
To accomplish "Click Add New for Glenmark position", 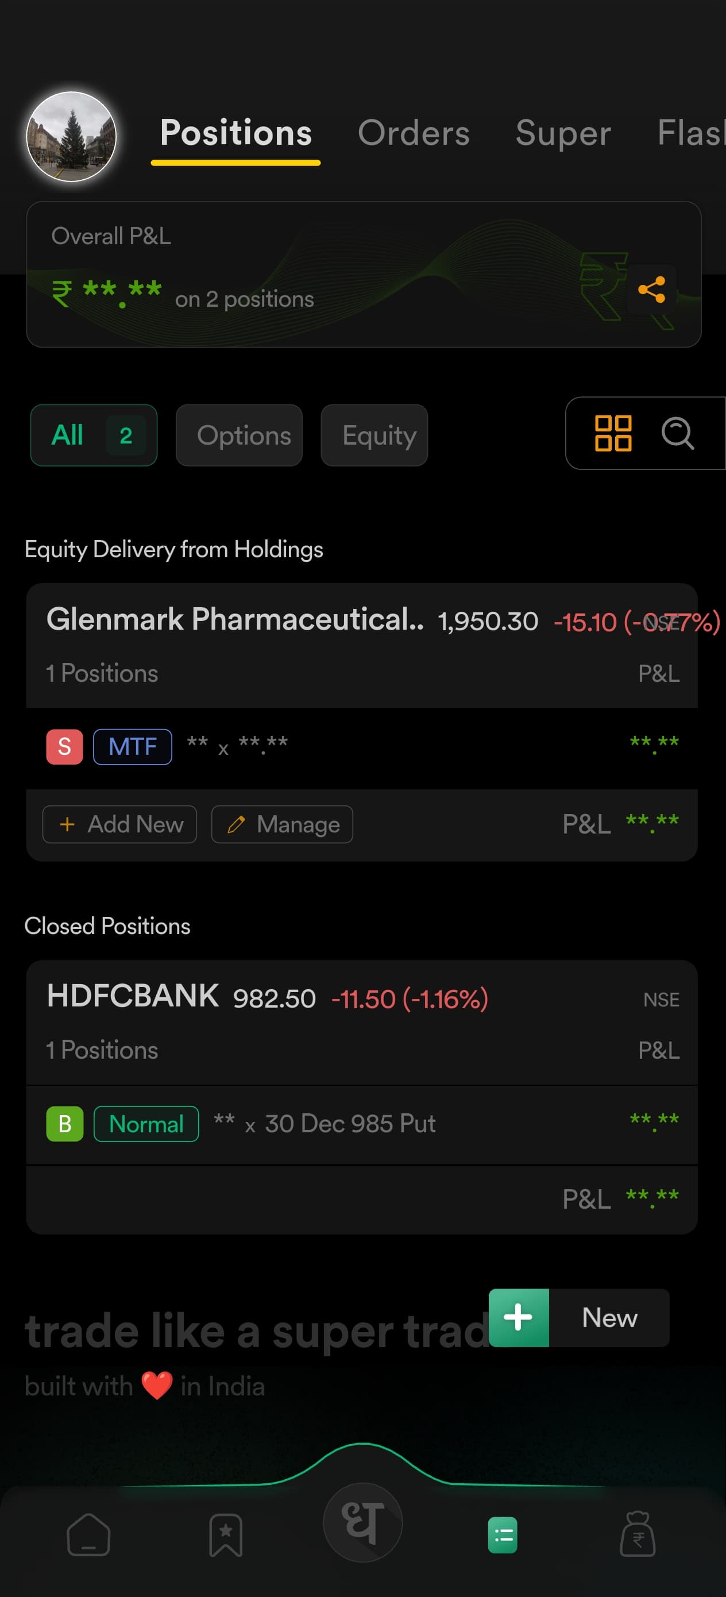I will (x=119, y=824).
